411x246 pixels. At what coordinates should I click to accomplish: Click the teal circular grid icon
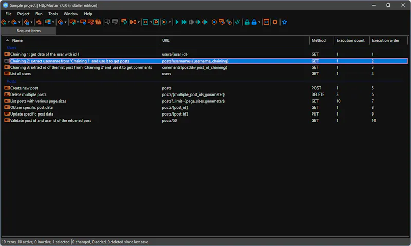(x=164, y=22)
